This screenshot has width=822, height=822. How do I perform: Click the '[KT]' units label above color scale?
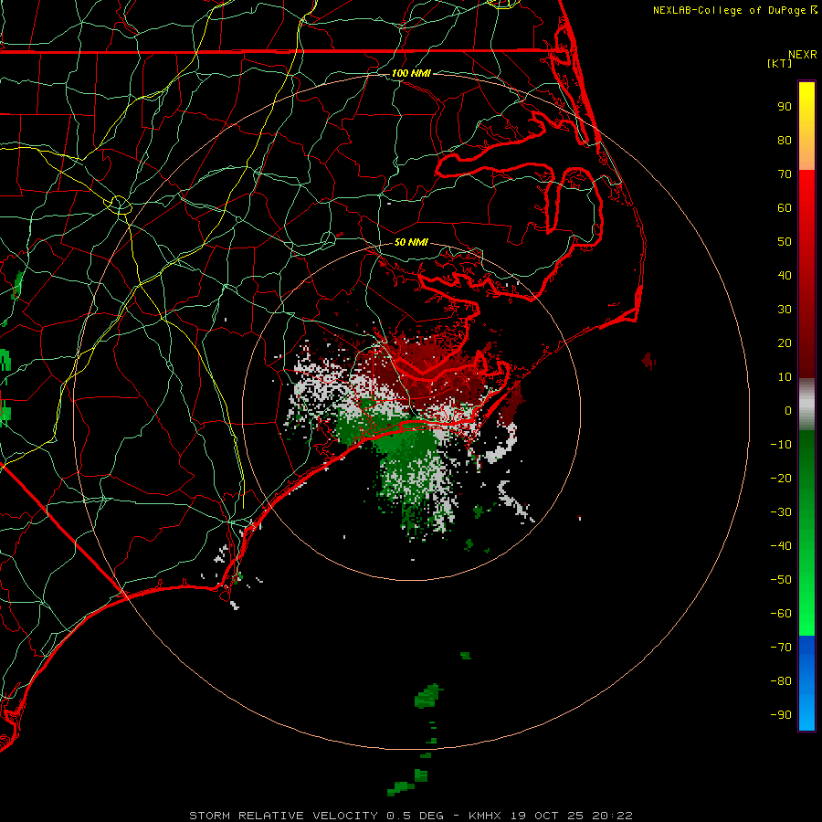[780, 63]
